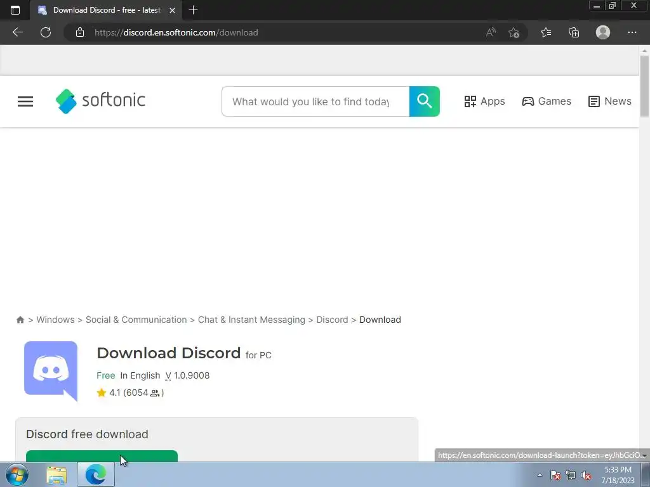Open the muted volume tray icon
The width and height of the screenshot is (650, 487).
coord(586,475)
